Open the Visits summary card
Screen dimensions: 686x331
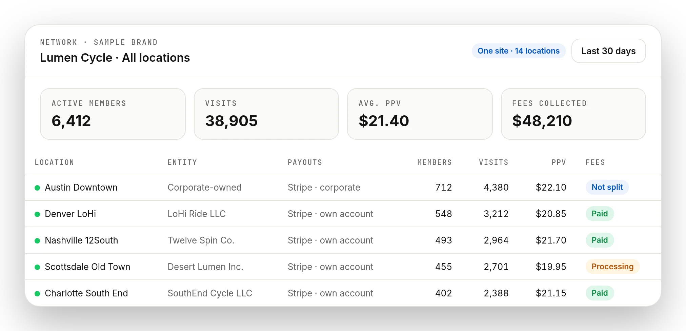[x=266, y=114]
